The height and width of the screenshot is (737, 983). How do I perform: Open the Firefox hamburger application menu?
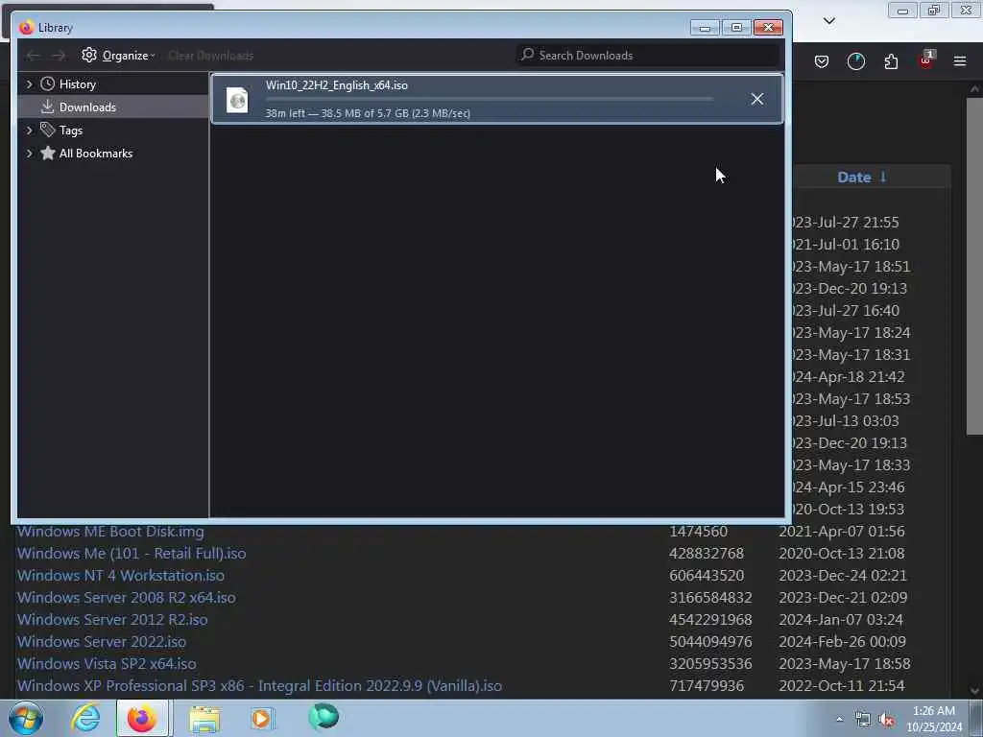tap(960, 61)
